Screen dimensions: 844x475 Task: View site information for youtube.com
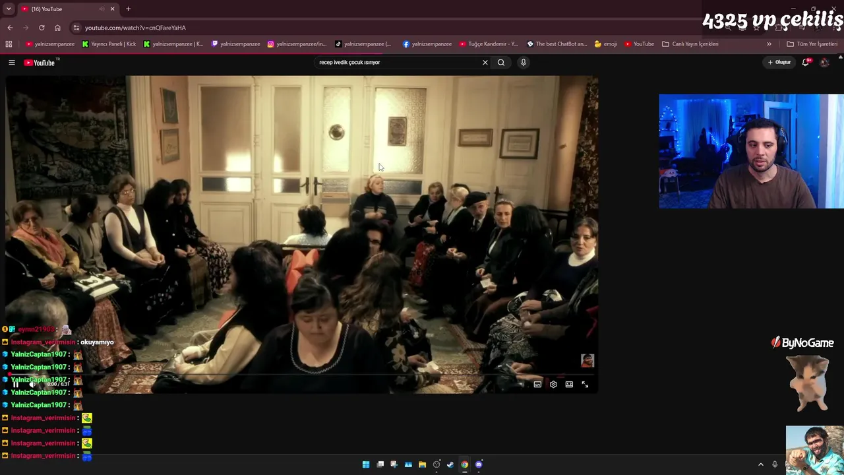pos(76,28)
